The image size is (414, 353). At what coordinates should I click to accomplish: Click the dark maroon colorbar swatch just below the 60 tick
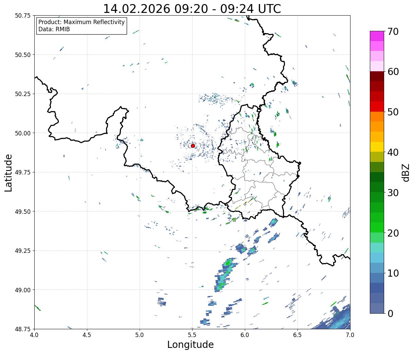(377, 76)
